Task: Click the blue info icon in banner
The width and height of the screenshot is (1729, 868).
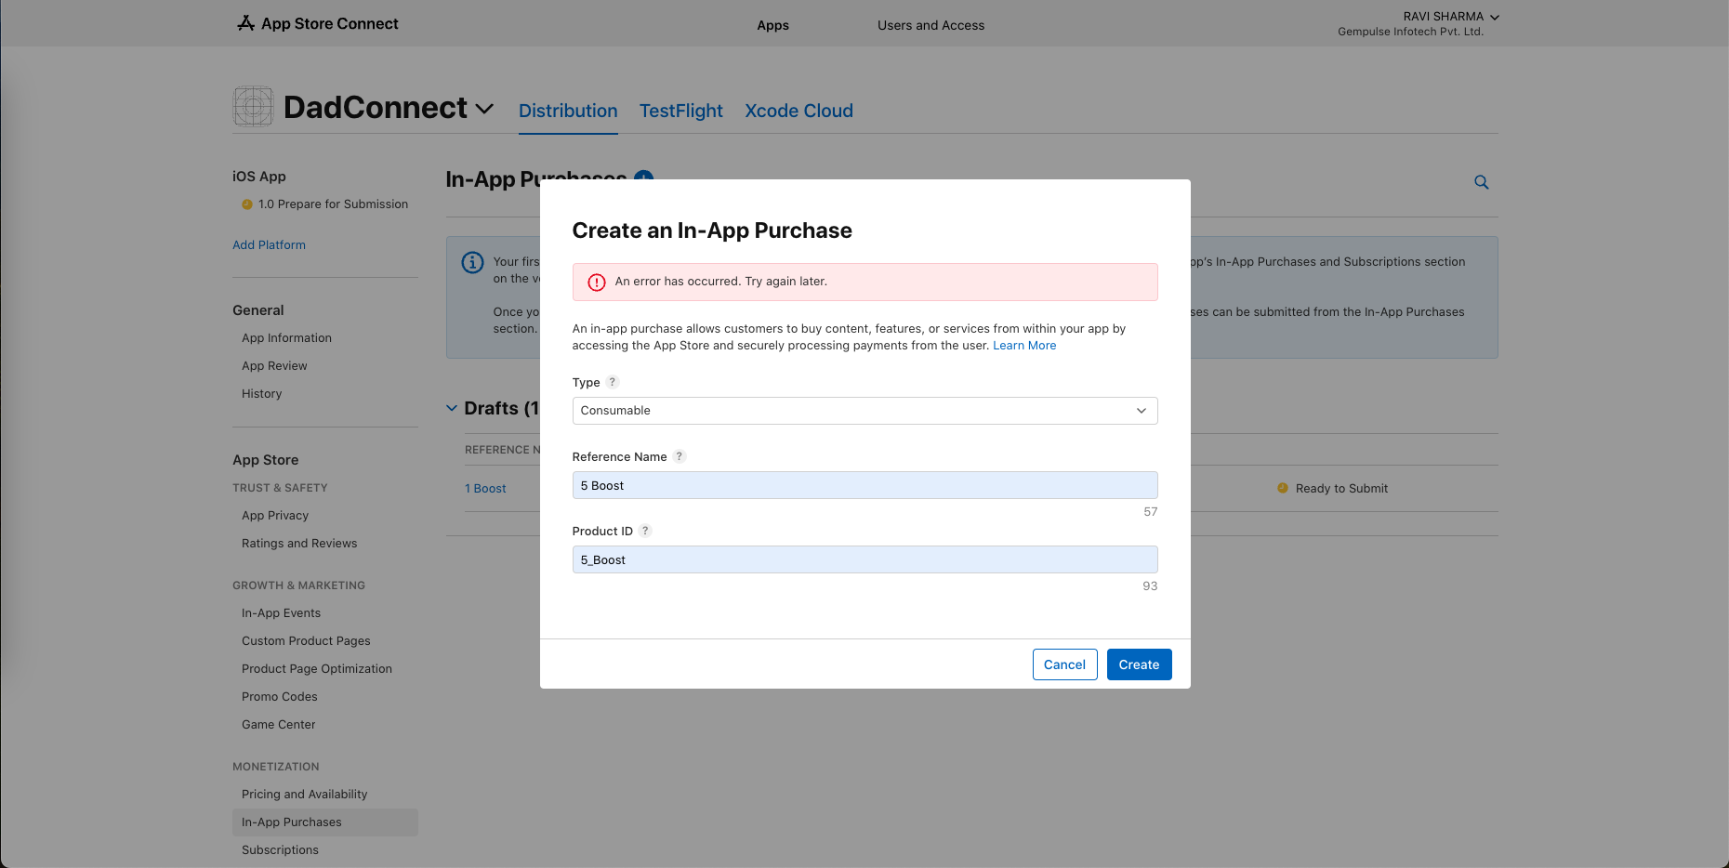Action: (x=472, y=262)
